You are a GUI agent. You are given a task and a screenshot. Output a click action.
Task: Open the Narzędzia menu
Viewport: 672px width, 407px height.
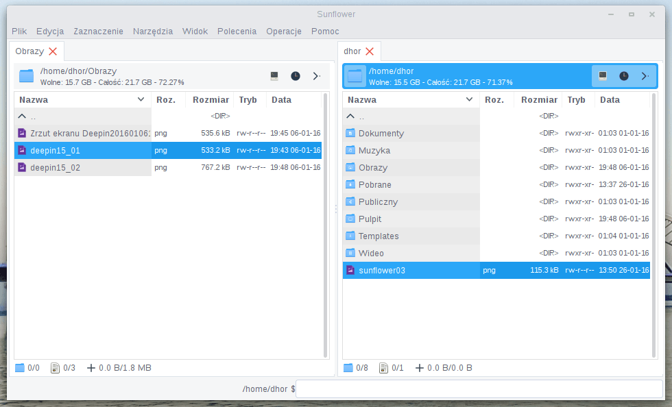coord(153,32)
